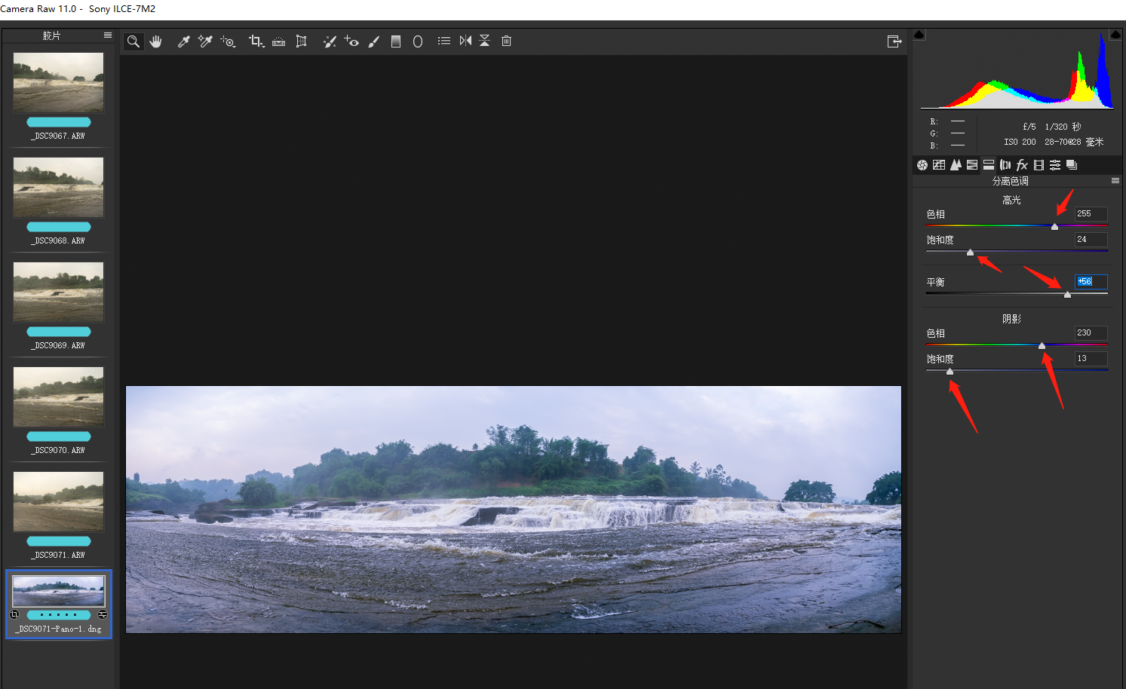The height and width of the screenshot is (689, 1126).
Task: Pick the White Balance eyedropper tool
Action: click(x=183, y=41)
